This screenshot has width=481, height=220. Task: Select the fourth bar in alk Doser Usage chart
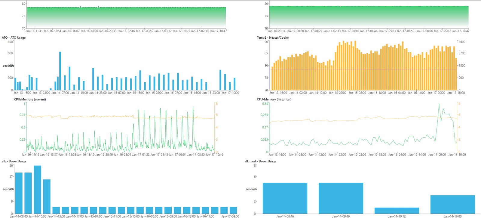point(47,197)
